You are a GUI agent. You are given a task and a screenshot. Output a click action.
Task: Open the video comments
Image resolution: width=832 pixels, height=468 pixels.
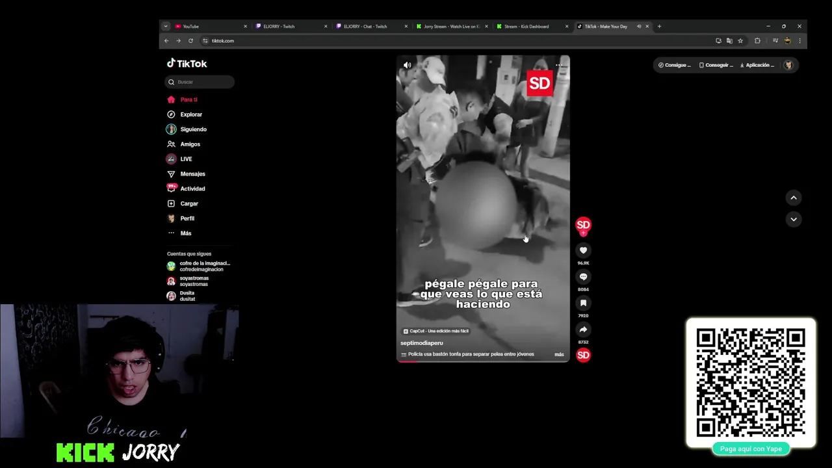[583, 277]
